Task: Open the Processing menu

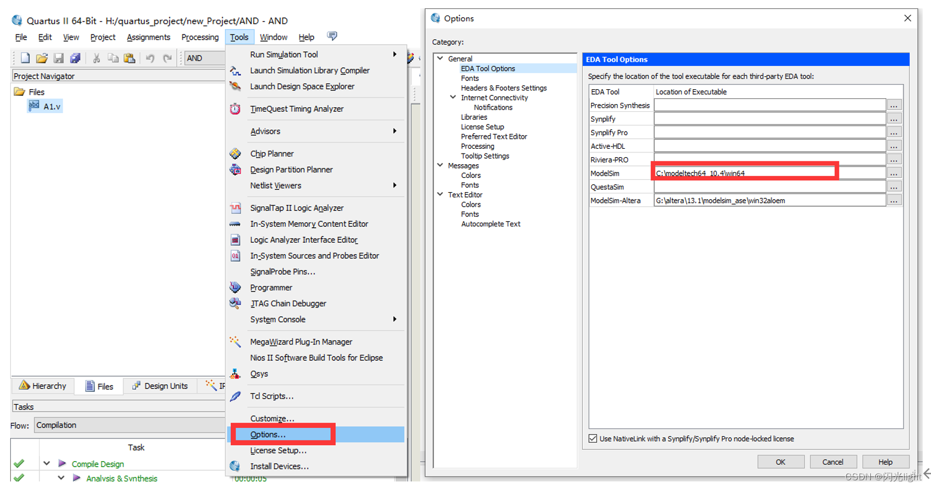Action: (x=200, y=37)
